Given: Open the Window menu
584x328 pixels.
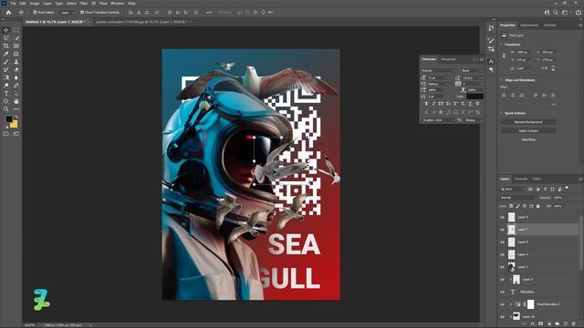Looking at the screenshot, I should click(x=118, y=4).
